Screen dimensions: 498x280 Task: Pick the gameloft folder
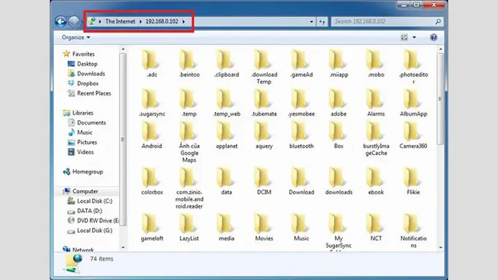[151, 227]
